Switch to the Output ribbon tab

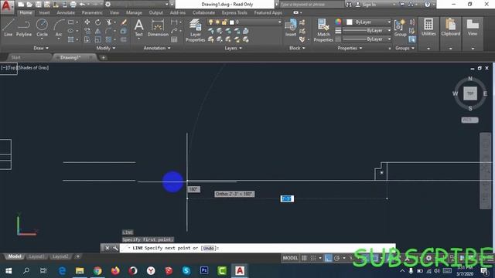[156, 12]
